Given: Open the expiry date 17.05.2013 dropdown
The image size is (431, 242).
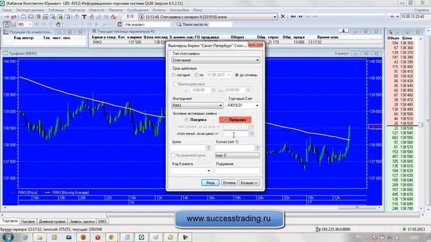Looking at the screenshot, I should pyautogui.click(x=229, y=75).
